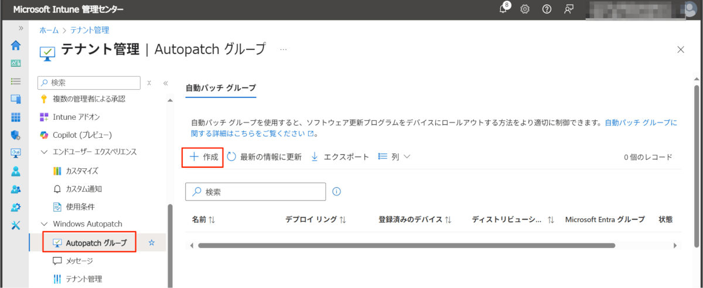Click the 0 個のレコード count text
The image size is (703, 288).
click(x=648, y=157)
